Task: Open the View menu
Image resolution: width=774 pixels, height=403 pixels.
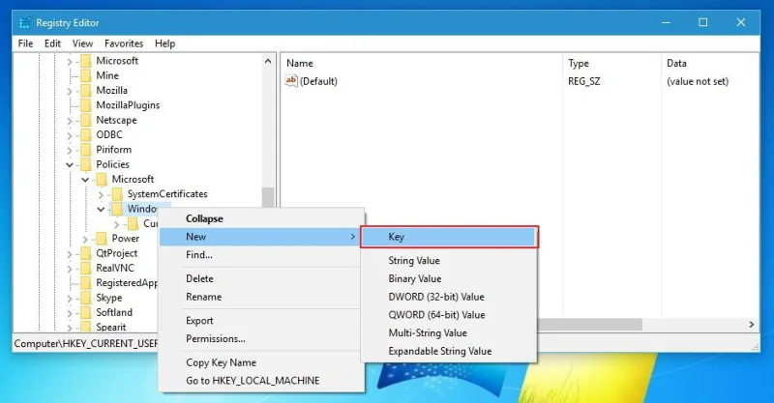Action: 82,43
